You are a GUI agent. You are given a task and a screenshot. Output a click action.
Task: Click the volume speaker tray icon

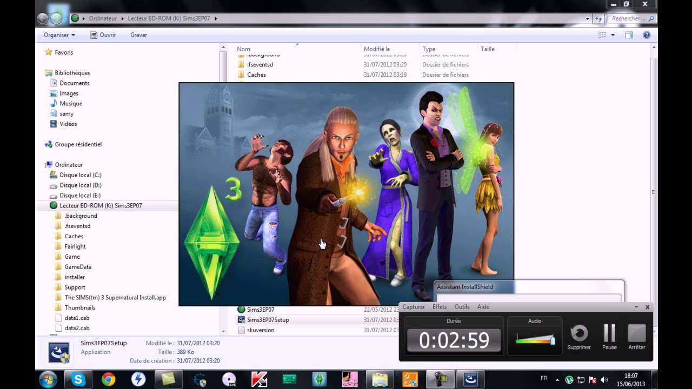[604, 380]
